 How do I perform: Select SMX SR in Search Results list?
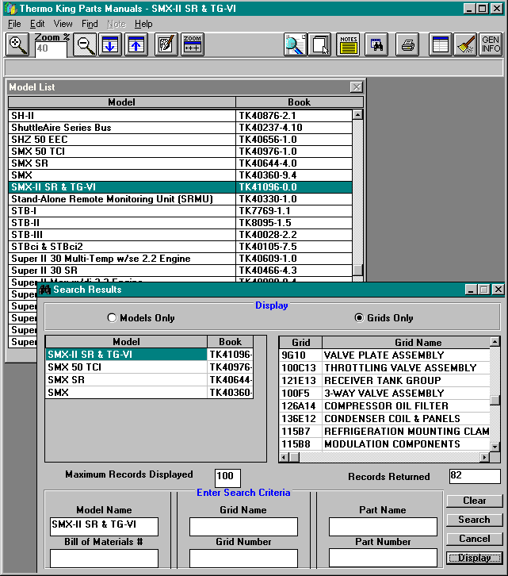click(x=149, y=380)
